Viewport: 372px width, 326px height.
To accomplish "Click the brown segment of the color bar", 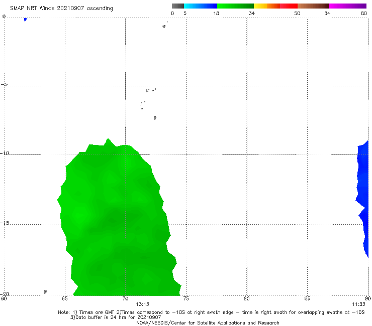I will 313,6.
